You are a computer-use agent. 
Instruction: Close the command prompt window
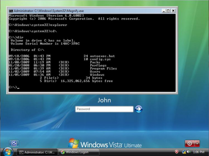pyautogui.click(x=173, y=11)
